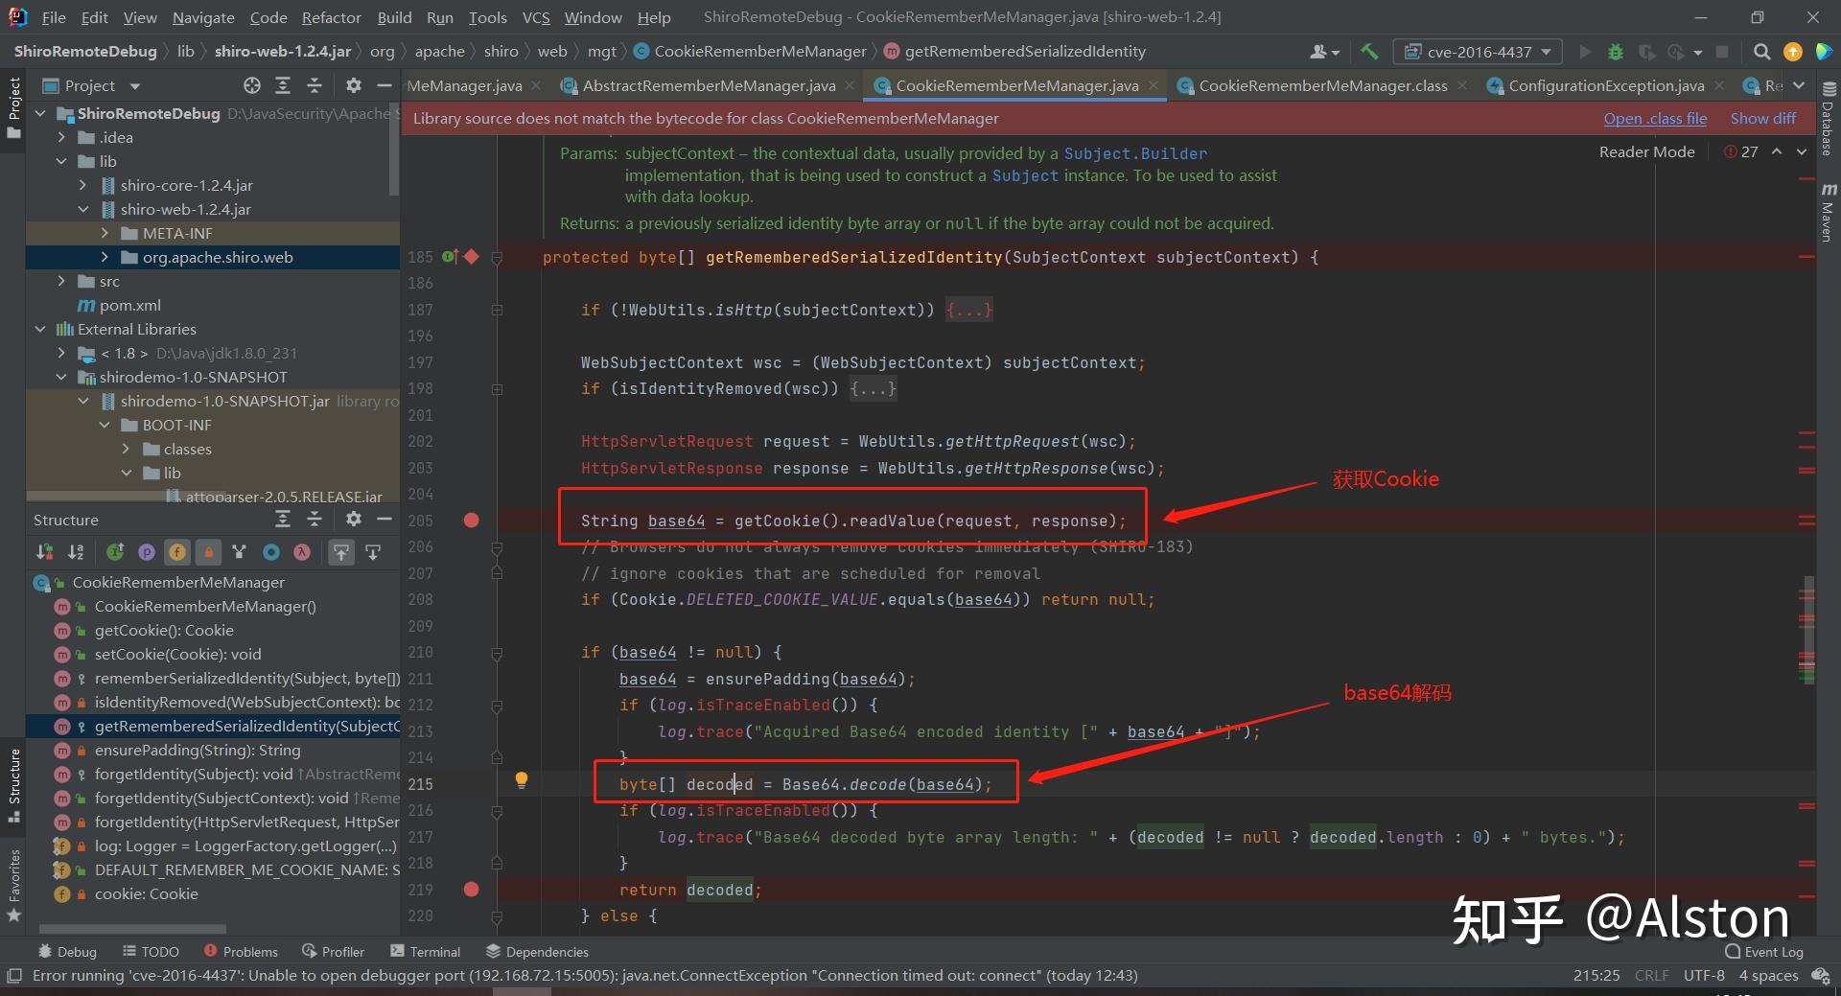The height and width of the screenshot is (996, 1841).
Task: Toggle Show Fields filter in Structure panel
Action: tap(177, 551)
